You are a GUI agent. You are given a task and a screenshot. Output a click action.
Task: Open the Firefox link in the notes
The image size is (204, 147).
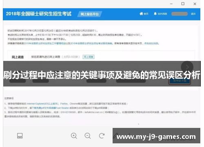click(x=64, y=104)
